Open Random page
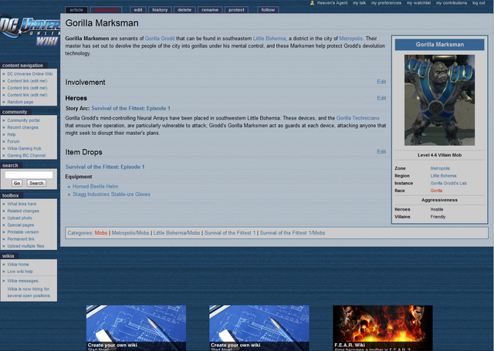The width and height of the screenshot is (494, 351). [20, 102]
